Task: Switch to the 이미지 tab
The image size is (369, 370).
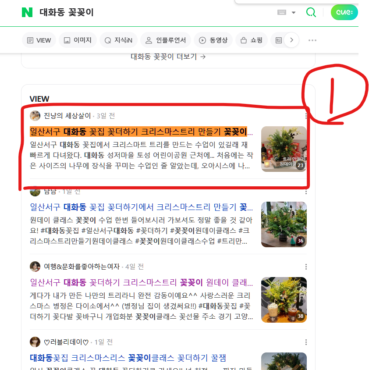Action: pyautogui.click(x=78, y=40)
